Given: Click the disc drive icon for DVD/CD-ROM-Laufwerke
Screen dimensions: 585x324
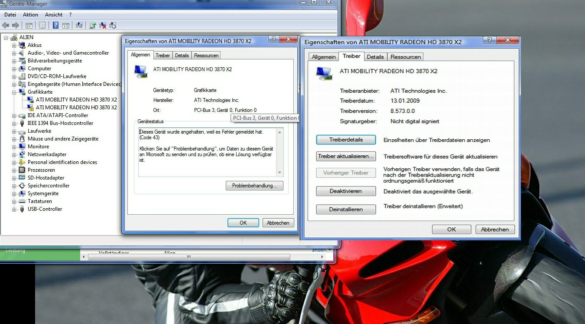Looking at the screenshot, I should coord(22,76).
